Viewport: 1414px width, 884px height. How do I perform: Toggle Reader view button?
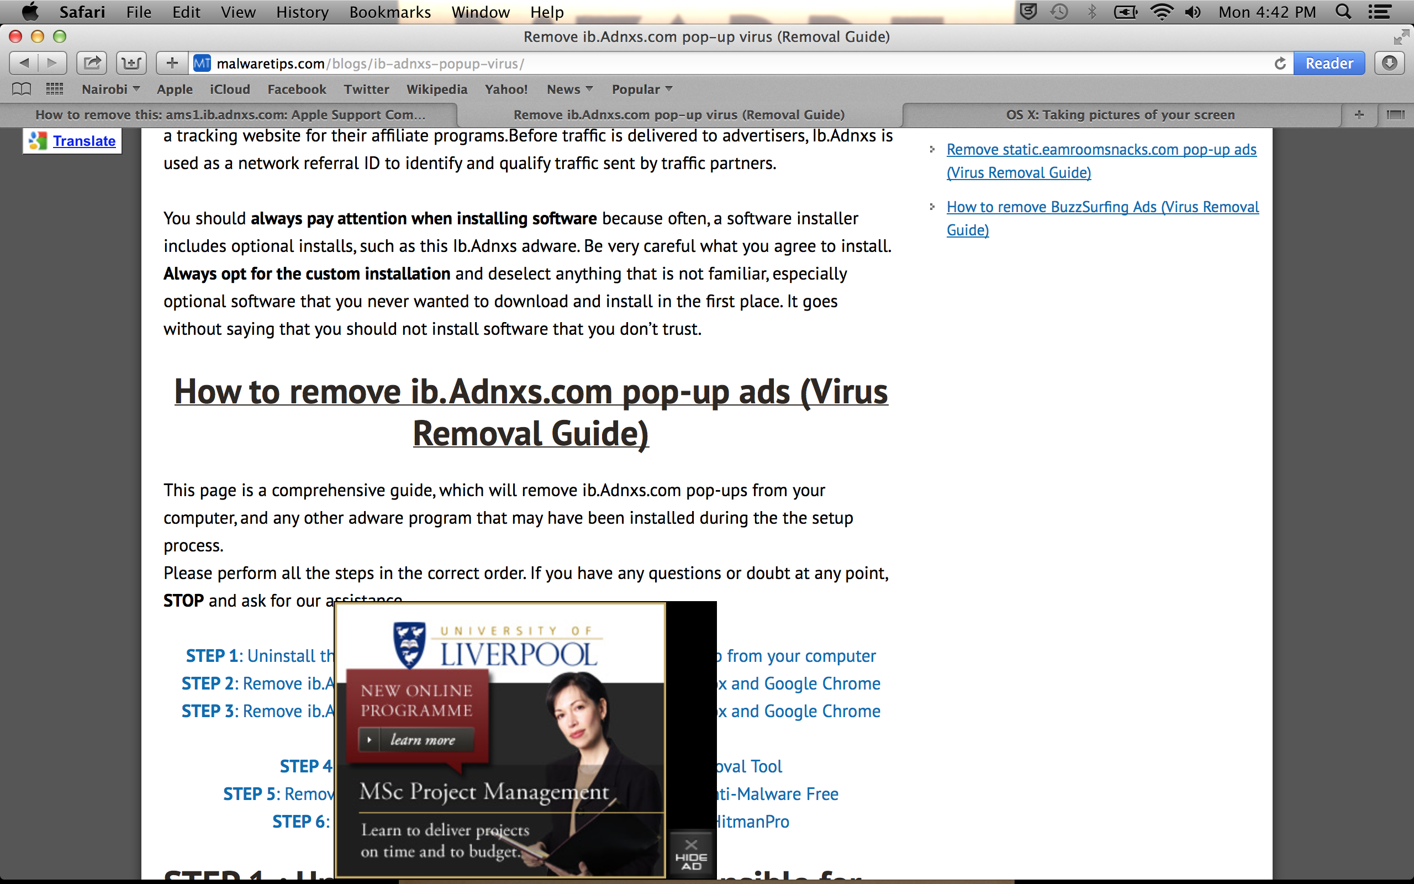coord(1329,63)
